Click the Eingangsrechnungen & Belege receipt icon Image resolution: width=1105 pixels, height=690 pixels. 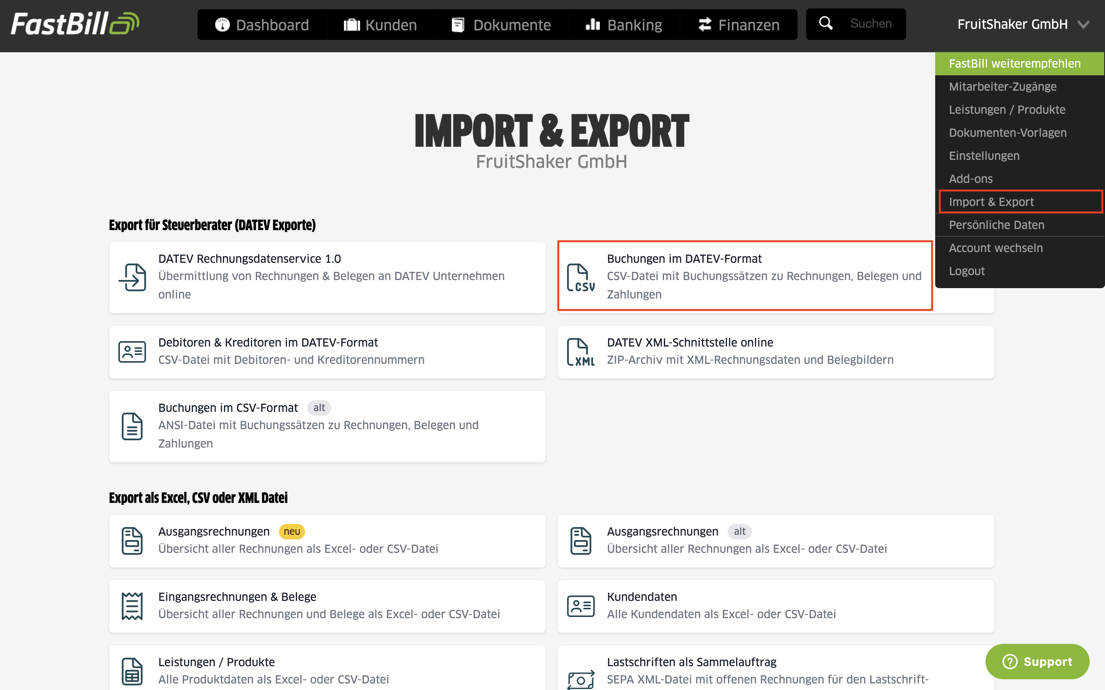tap(132, 606)
